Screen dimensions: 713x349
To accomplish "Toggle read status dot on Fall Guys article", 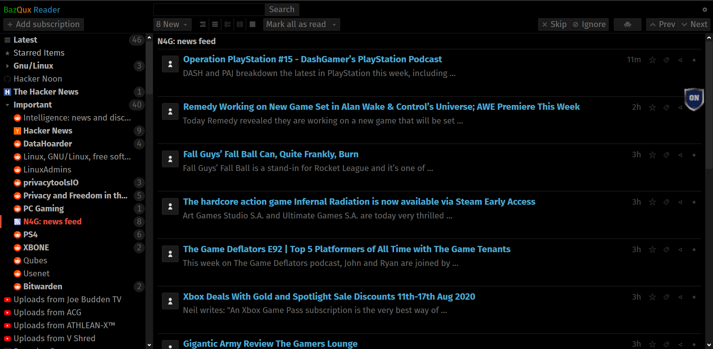I will pos(694,155).
